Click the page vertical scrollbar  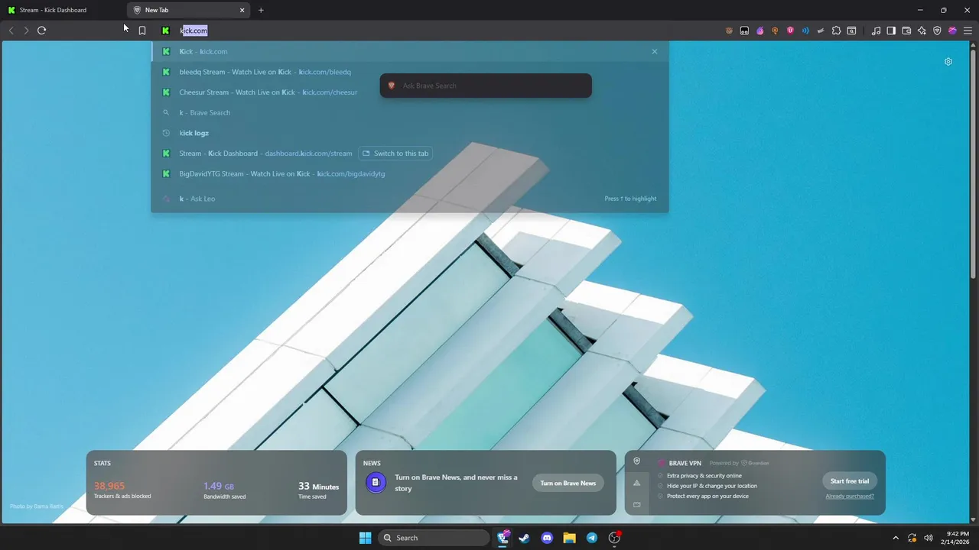tap(974, 164)
